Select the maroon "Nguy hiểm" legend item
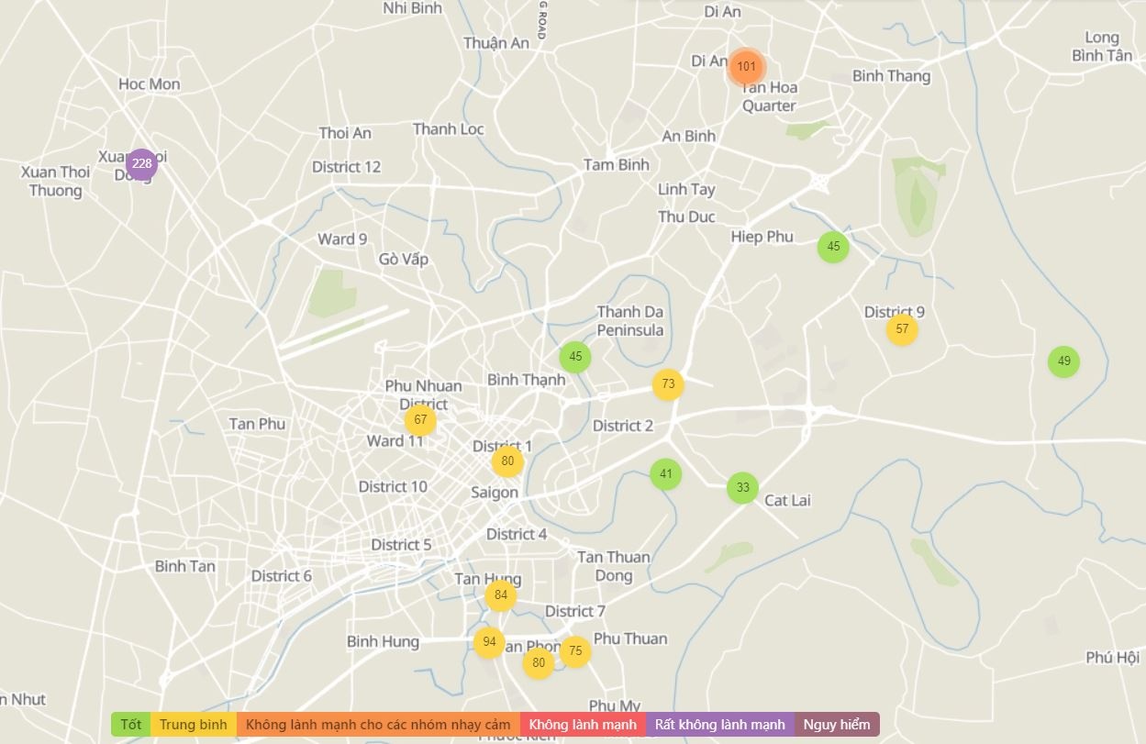 (x=837, y=725)
